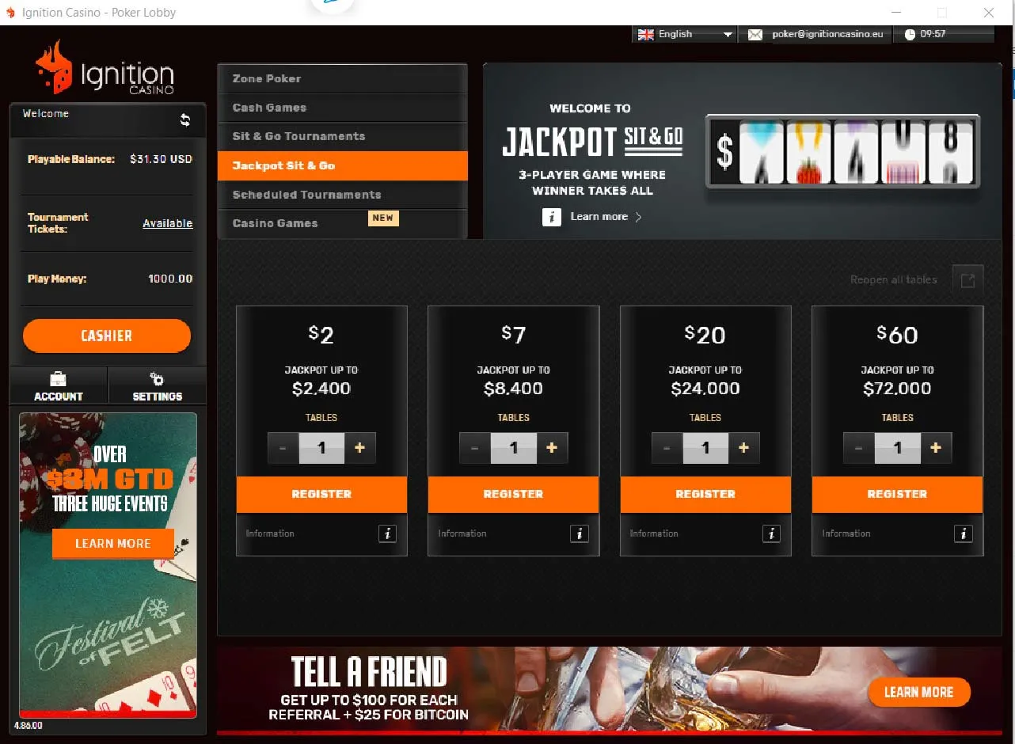Screen dimensions: 1015x744
Task: Register for the $2 Jackpot game
Action: coord(321,494)
